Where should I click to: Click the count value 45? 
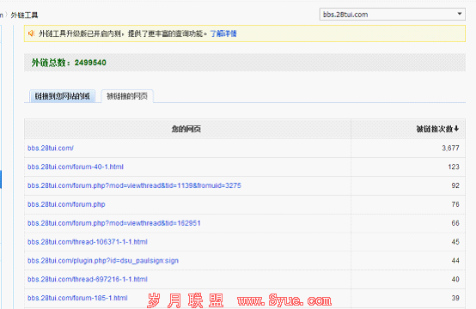tap(455, 242)
